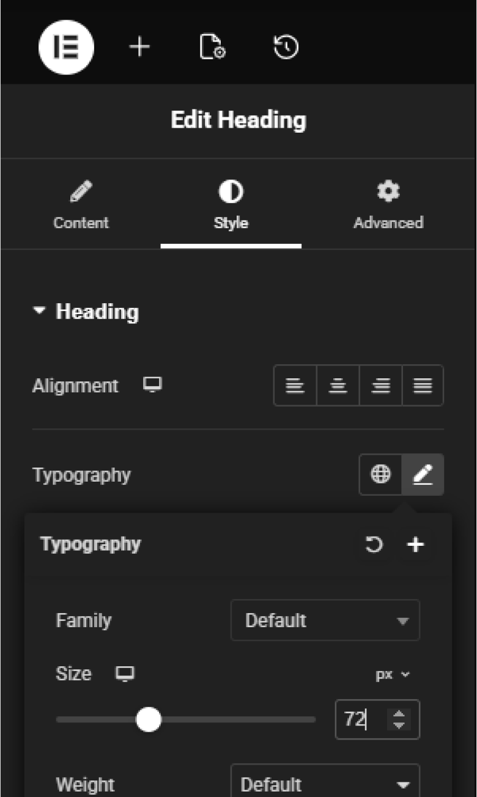Click the font size slider handle
The width and height of the screenshot is (477, 797).
[x=148, y=719]
